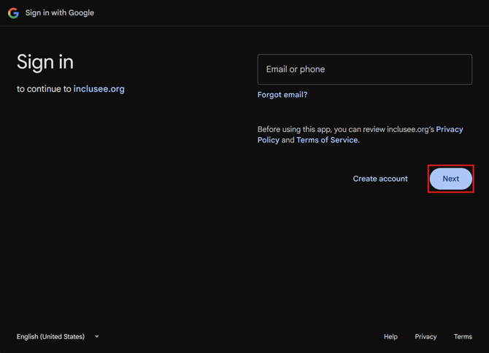
Task: Click the 'Sign in with Google' header text
Action: (x=60, y=13)
